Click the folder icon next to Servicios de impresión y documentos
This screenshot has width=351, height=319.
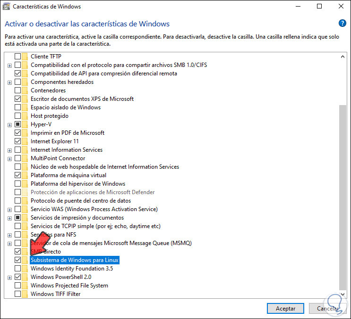point(25,218)
